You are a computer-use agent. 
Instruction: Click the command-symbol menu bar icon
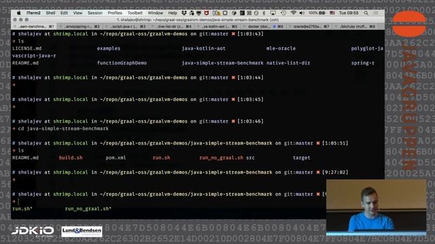coord(249,13)
